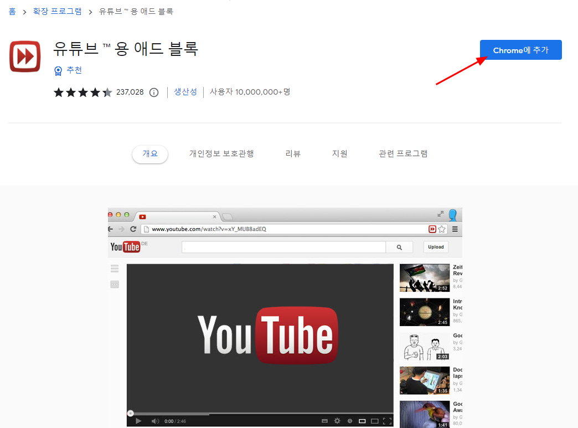Open the 2:45 video thumbnail

pos(425,312)
